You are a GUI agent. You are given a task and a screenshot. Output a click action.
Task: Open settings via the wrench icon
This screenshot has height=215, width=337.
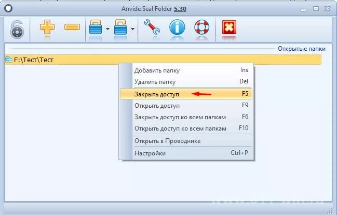(152, 27)
